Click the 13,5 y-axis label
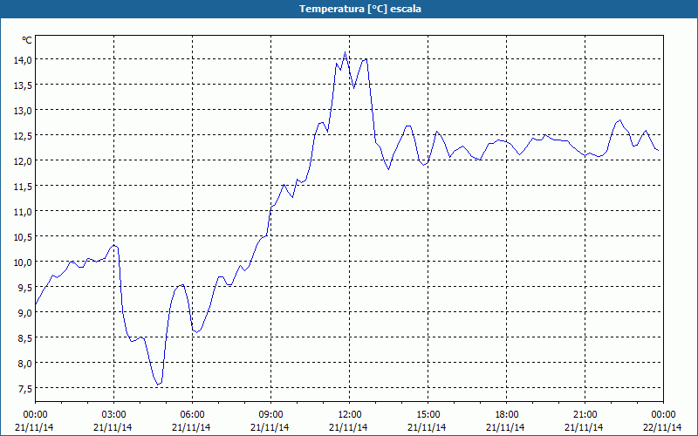The image size is (698, 436). (x=23, y=85)
